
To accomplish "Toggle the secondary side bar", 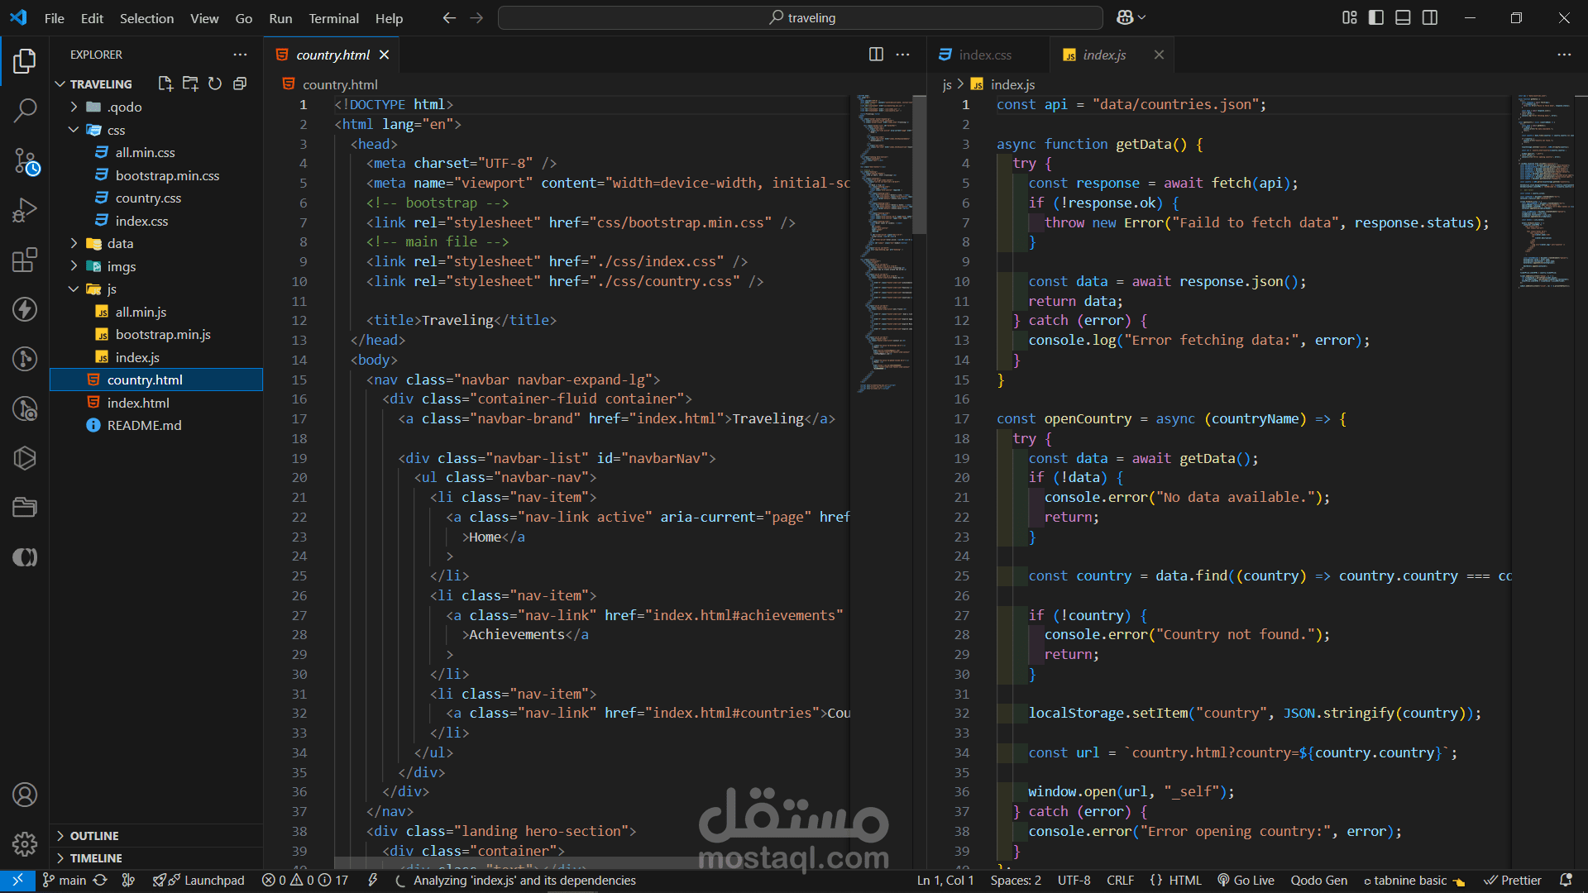I will (1430, 17).
